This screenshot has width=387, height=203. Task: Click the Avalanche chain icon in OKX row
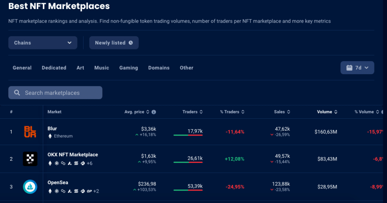click(70, 163)
